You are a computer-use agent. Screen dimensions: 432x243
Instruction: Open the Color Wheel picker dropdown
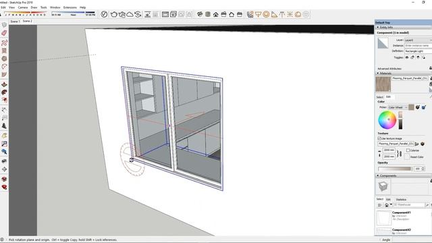pos(398,107)
